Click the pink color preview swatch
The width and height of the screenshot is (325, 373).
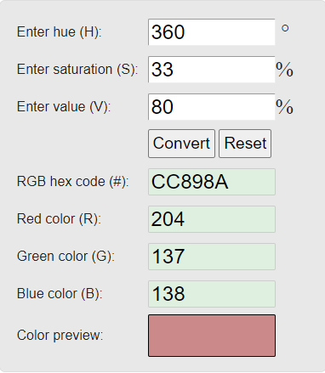tap(212, 336)
